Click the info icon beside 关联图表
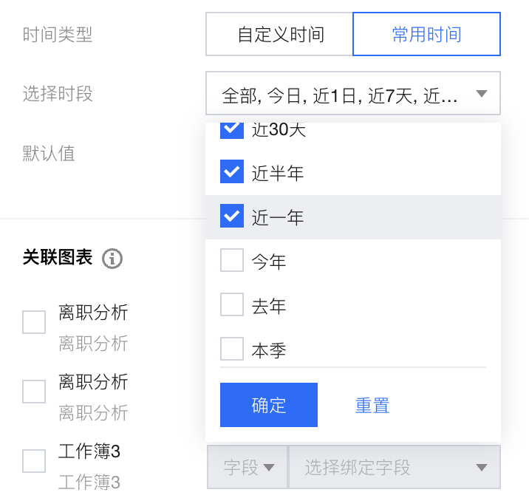The image size is (529, 498). pos(112,259)
